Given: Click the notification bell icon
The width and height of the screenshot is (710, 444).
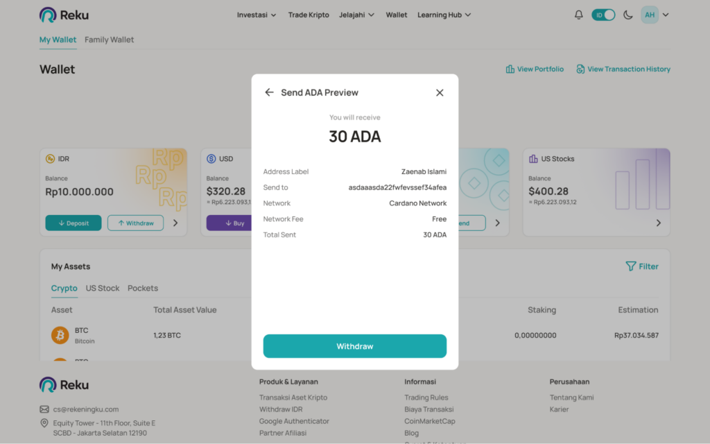Looking at the screenshot, I should click(579, 15).
